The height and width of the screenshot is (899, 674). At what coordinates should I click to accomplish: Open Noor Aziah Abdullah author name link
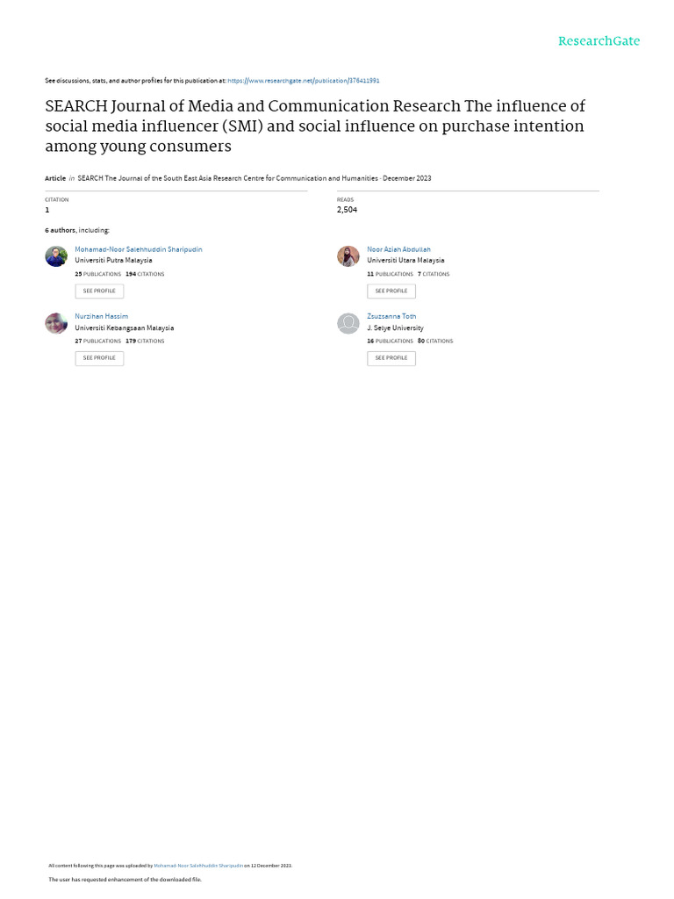(398, 249)
